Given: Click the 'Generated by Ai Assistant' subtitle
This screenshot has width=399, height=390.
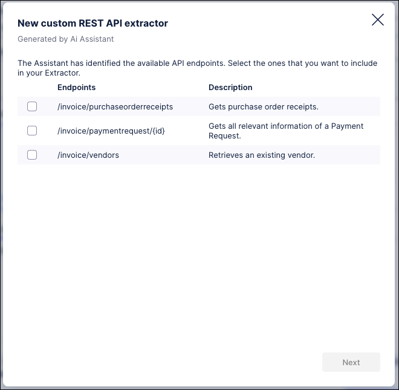Looking at the screenshot, I should [66, 39].
